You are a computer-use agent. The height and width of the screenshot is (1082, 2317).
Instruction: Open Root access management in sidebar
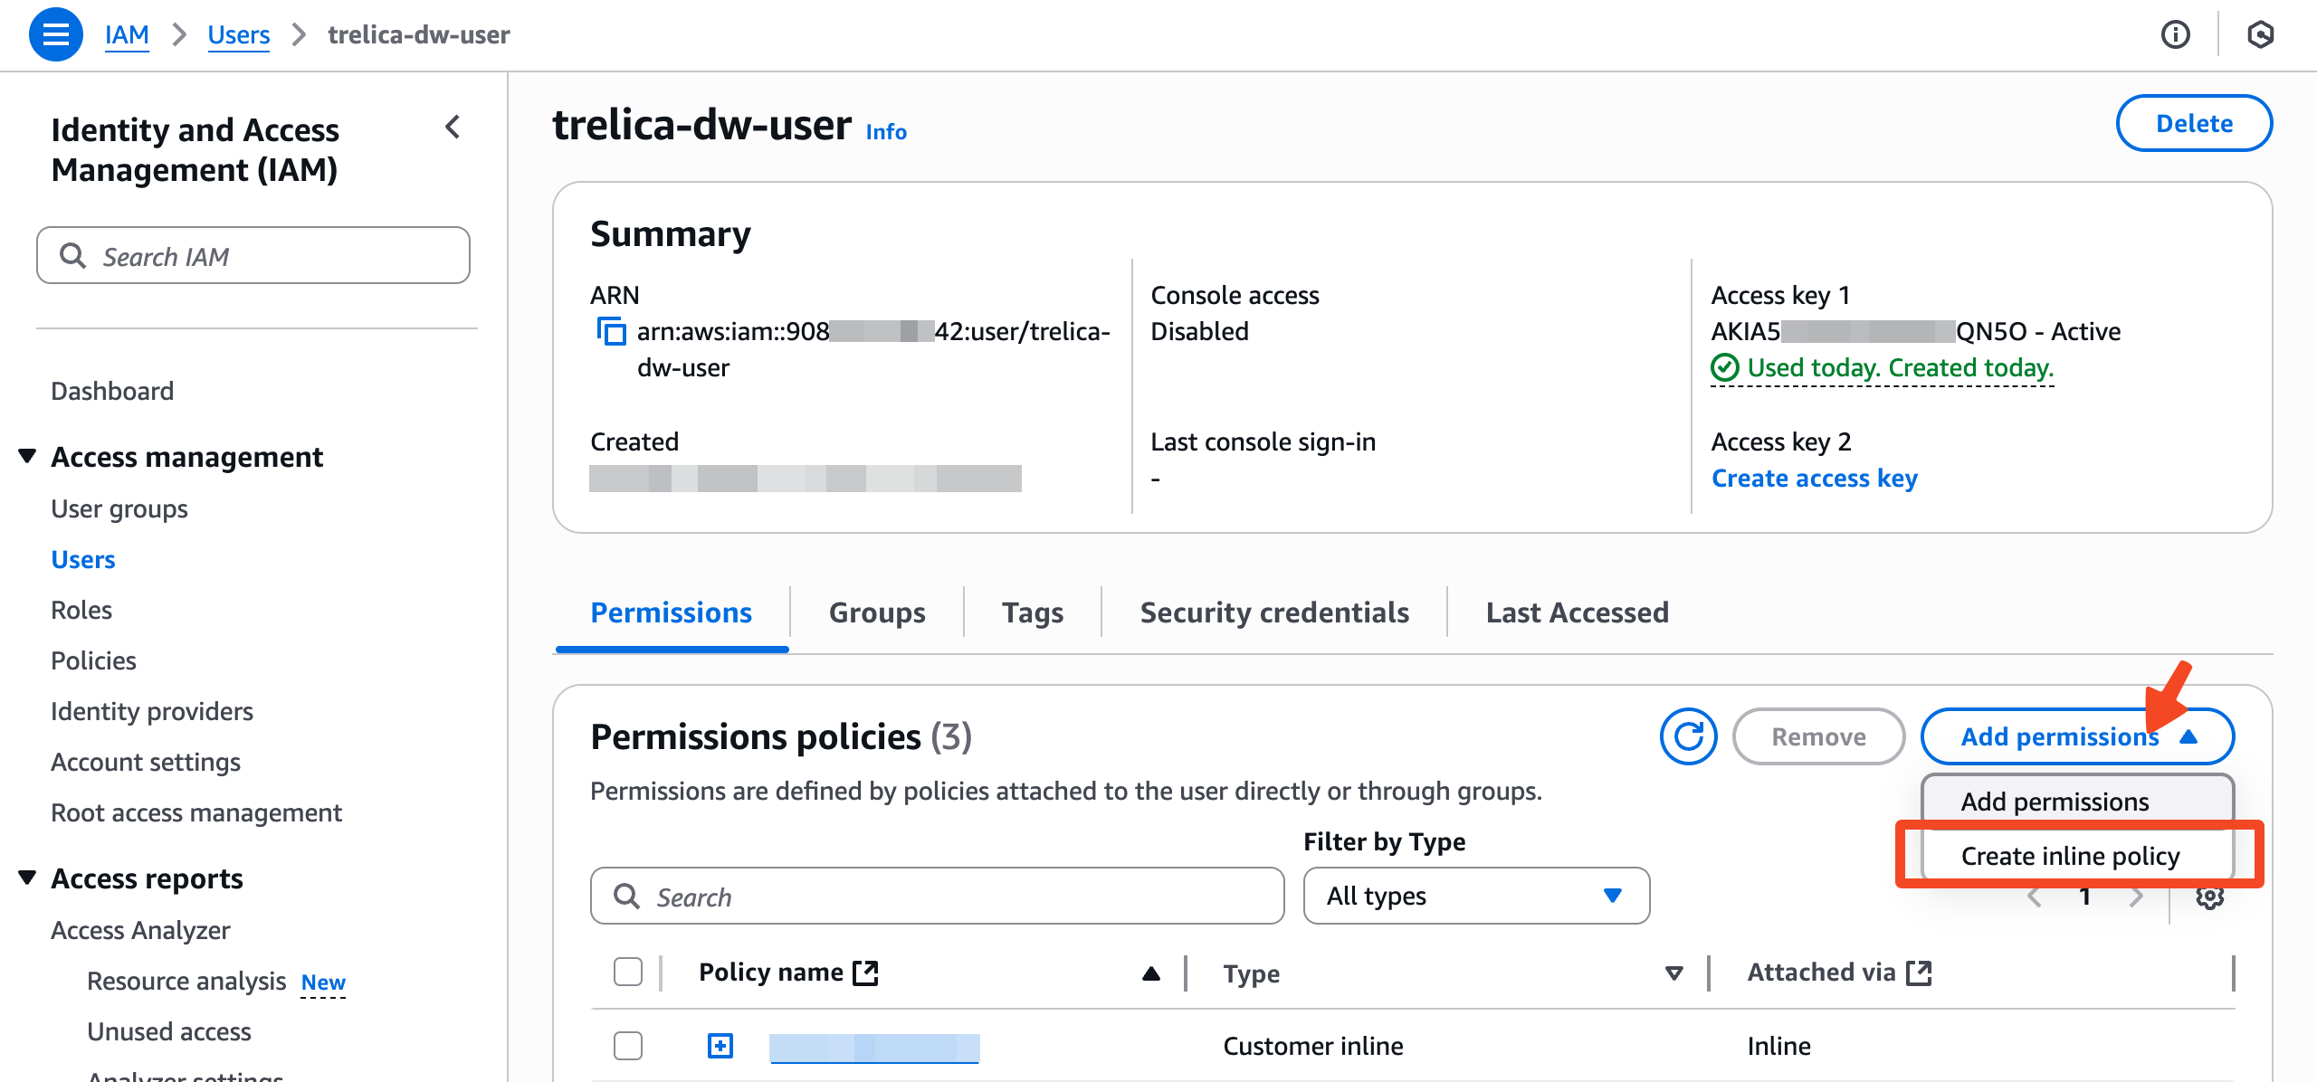coord(196,812)
